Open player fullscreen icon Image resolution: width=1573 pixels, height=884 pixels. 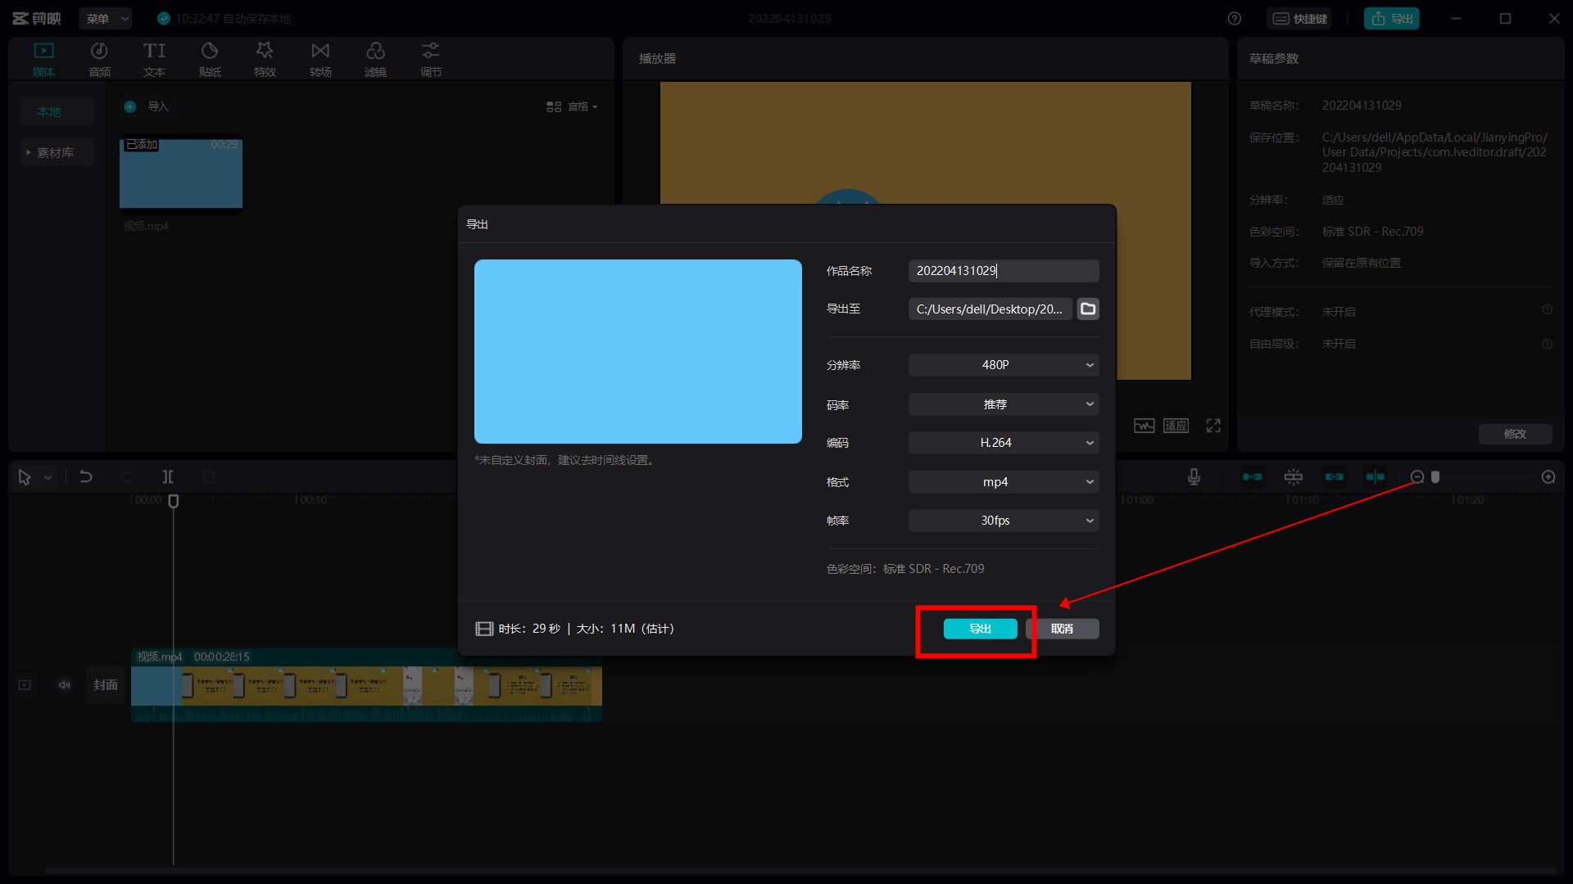1213,426
